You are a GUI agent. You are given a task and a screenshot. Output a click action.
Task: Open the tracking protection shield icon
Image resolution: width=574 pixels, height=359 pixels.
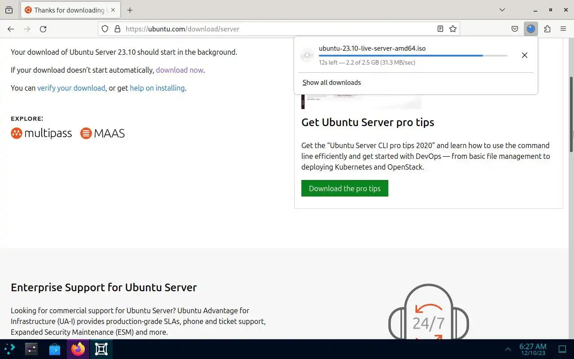tap(105, 29)
